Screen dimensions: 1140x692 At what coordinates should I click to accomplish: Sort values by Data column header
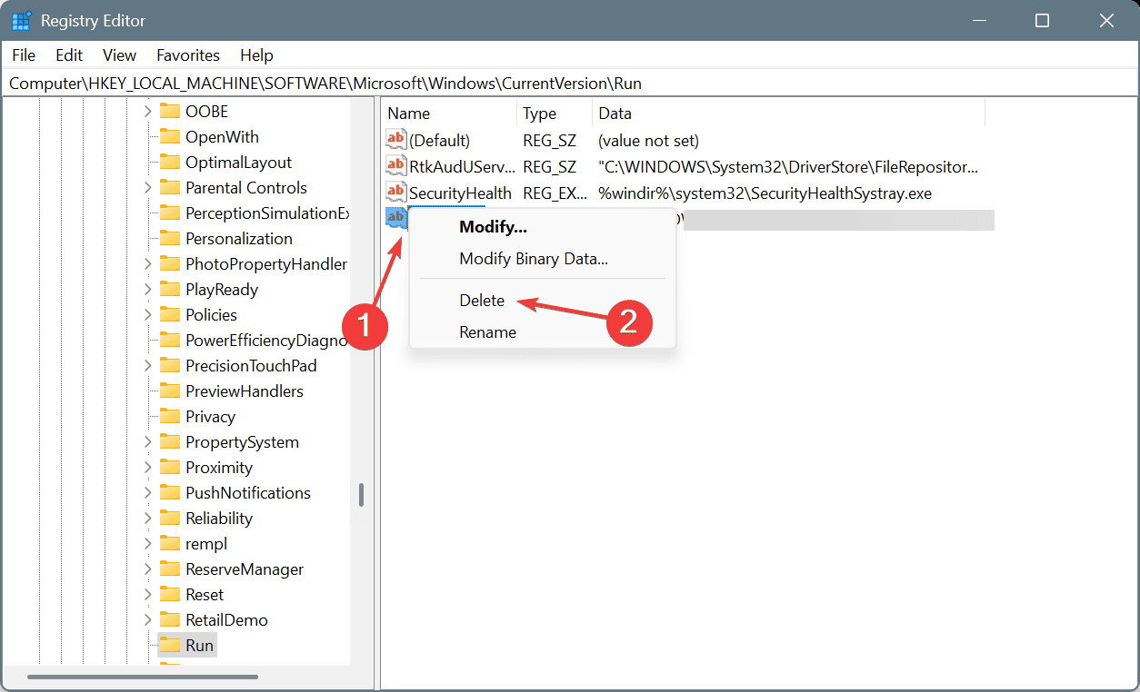tap(788, 114)
